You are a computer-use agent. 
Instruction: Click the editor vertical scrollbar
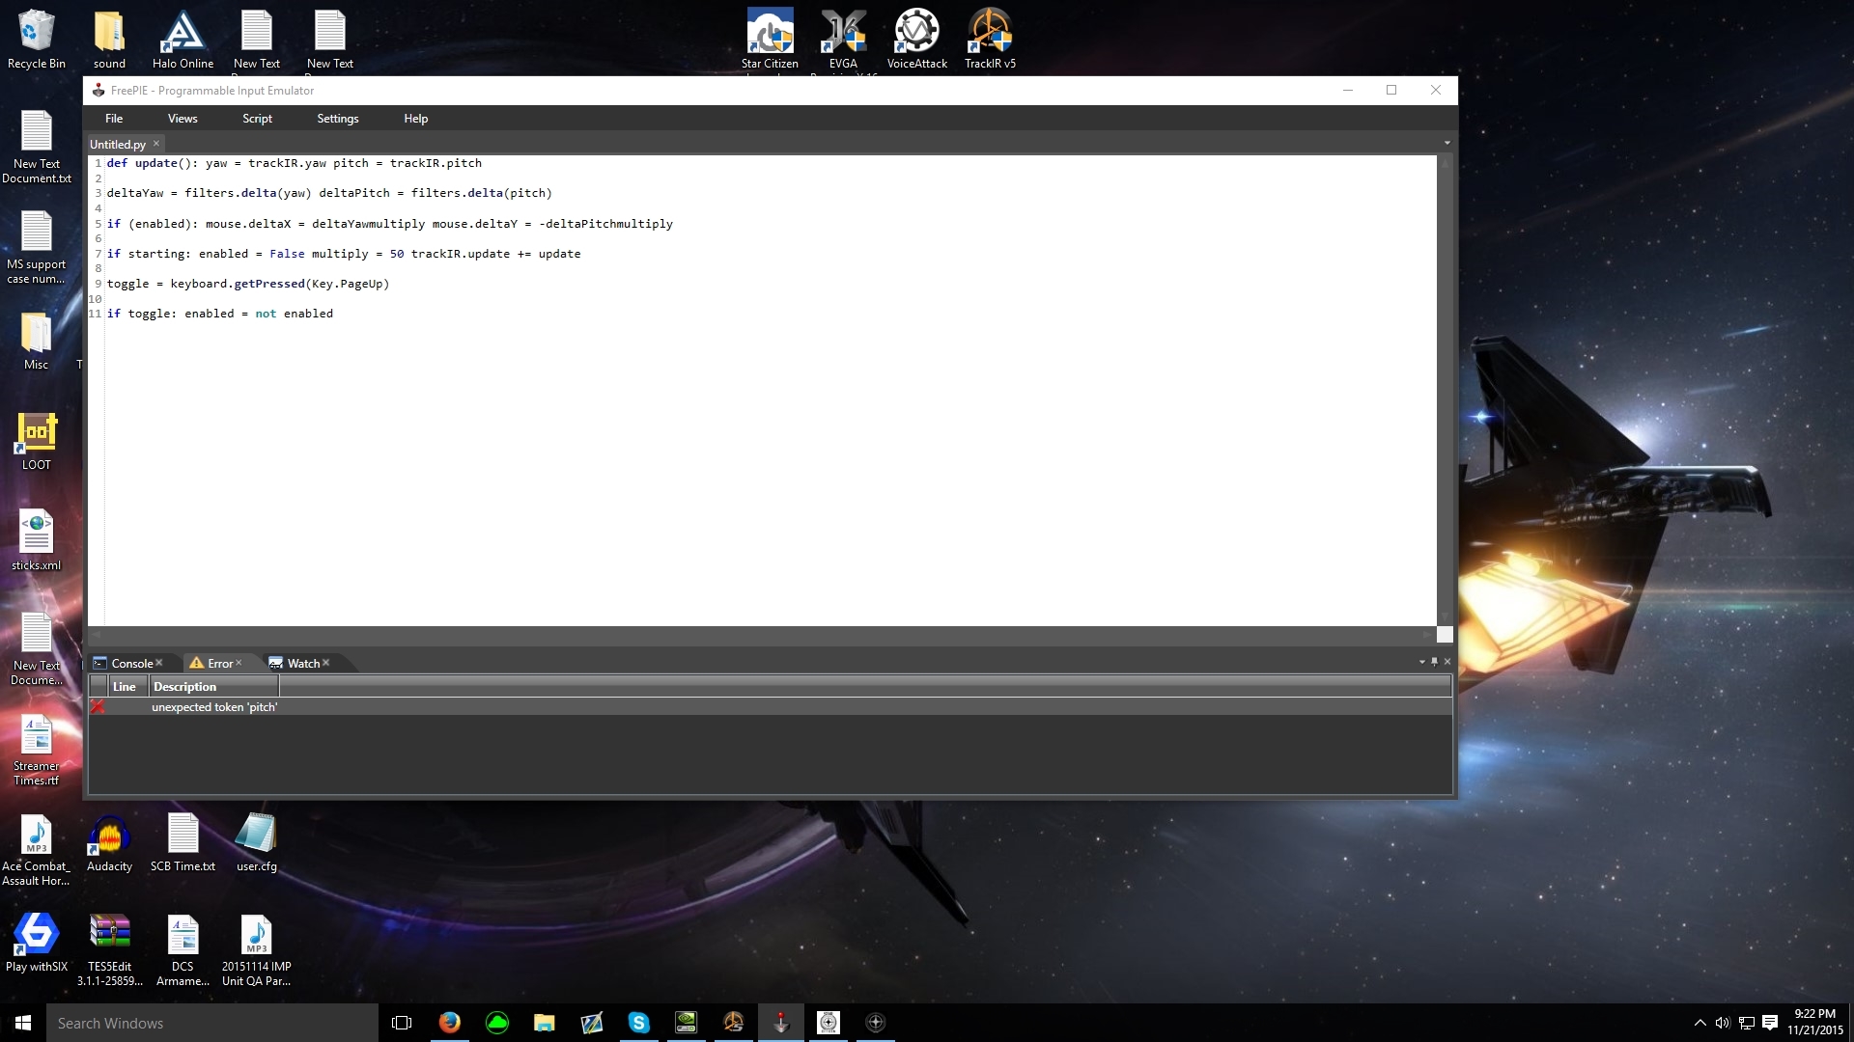[1445, 386]
